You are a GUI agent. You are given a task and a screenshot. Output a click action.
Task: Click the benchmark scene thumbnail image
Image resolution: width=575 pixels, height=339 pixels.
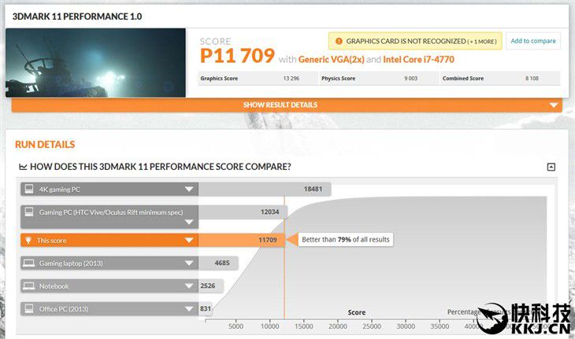[95, 63]
